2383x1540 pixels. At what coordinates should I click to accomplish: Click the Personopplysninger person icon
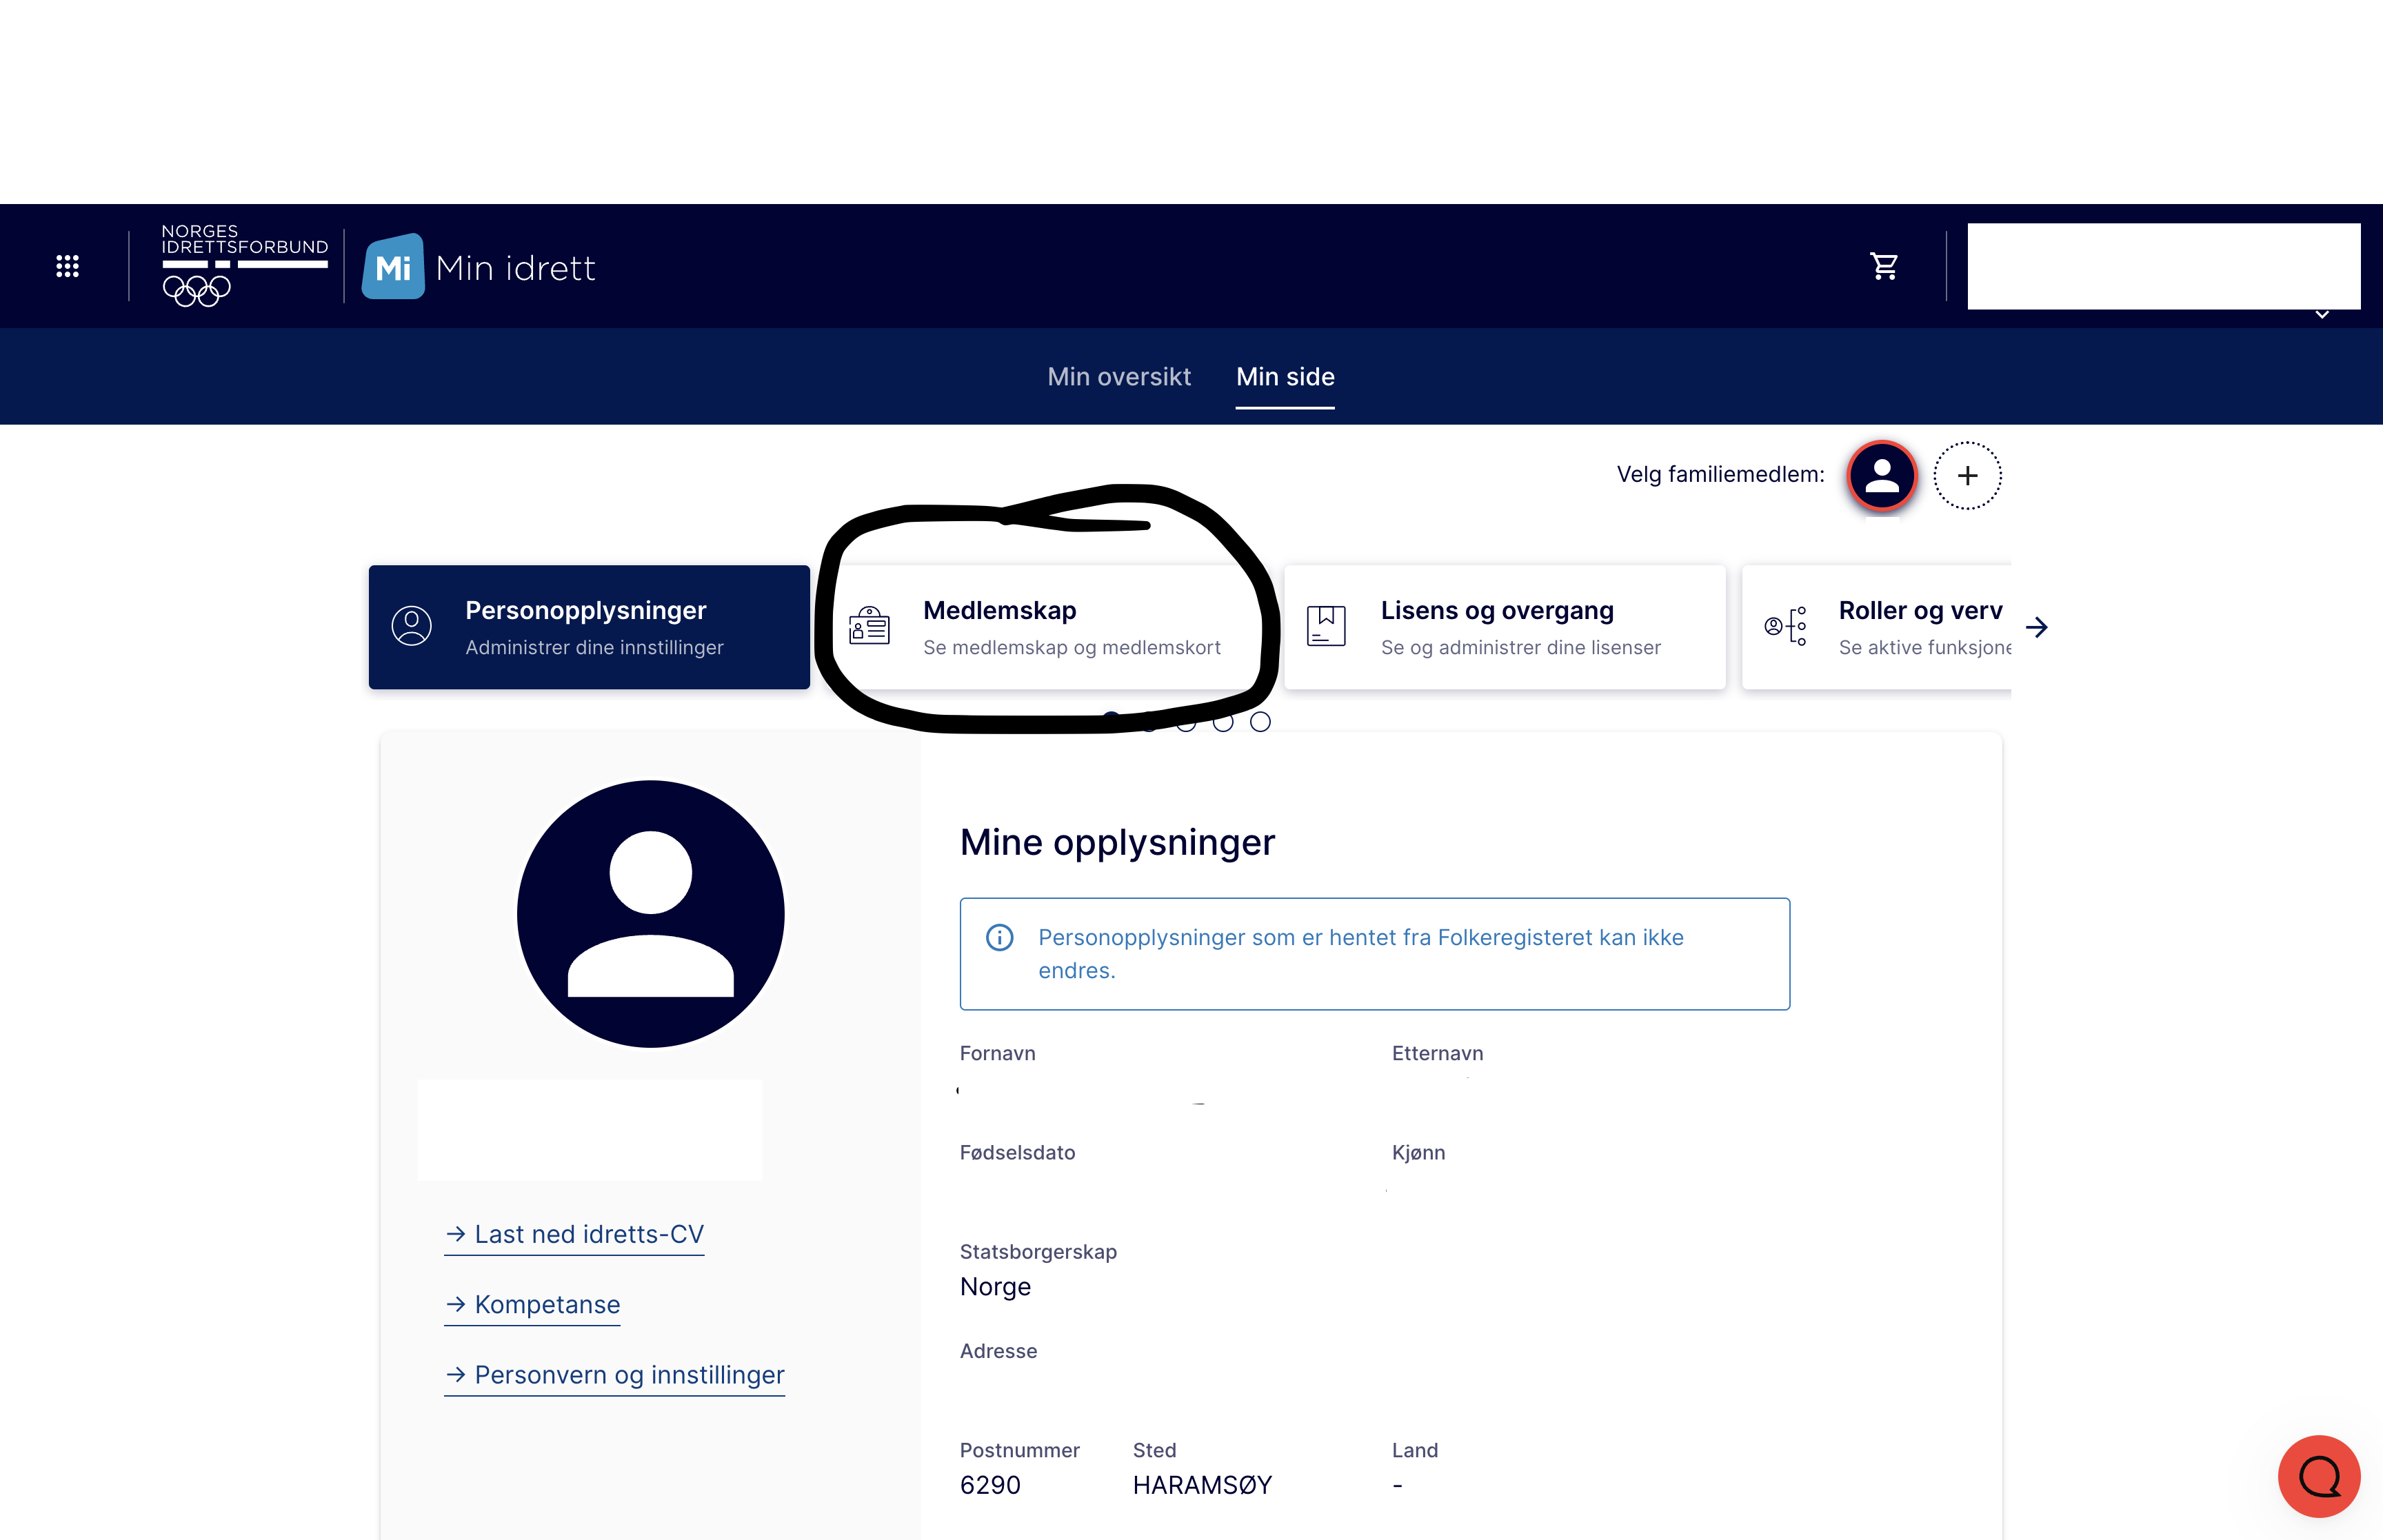tap(411, 626)
